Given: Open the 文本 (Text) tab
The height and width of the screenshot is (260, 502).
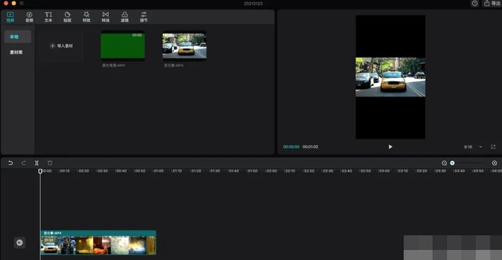Looking at the screenshot, I should coord(49,17).
